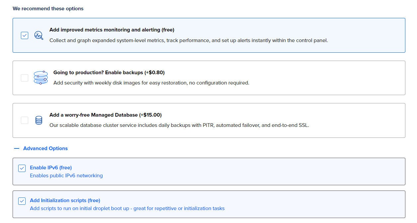
Task: Click the minus icon beside Advanced Options
Action: click(x=17, y=148)
